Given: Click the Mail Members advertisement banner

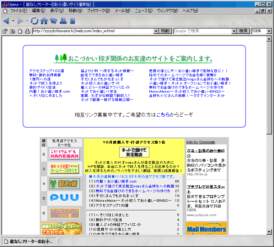Looking at the screenshot, I should point(207,228).
